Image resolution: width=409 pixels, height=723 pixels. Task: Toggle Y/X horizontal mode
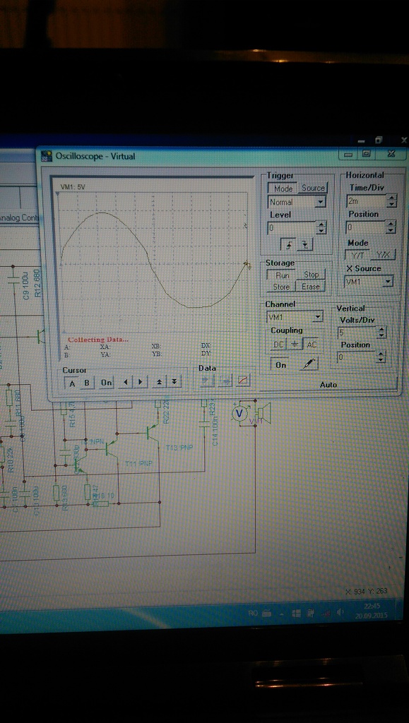tap(383, 255)
